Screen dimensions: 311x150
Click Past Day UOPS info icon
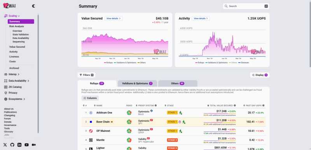264,105
